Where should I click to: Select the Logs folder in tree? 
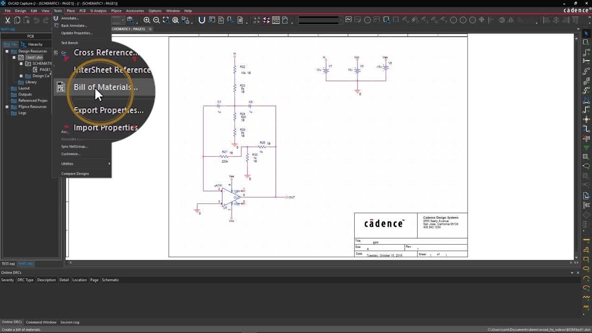(x=19, y=113)
